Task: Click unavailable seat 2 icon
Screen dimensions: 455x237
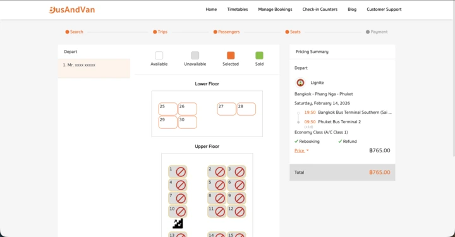Action: pyautogui.click(x=220, y=172)
